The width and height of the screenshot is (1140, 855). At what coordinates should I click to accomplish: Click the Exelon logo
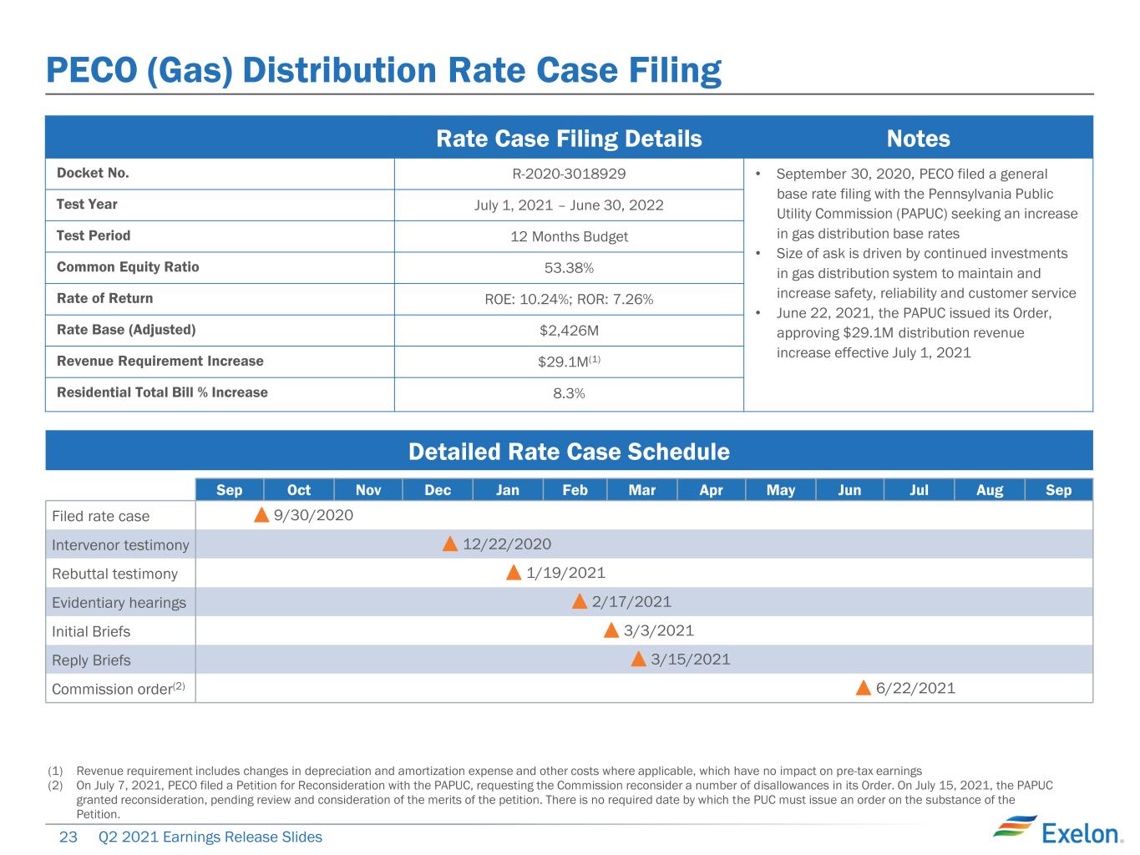tap(1056, 832)
